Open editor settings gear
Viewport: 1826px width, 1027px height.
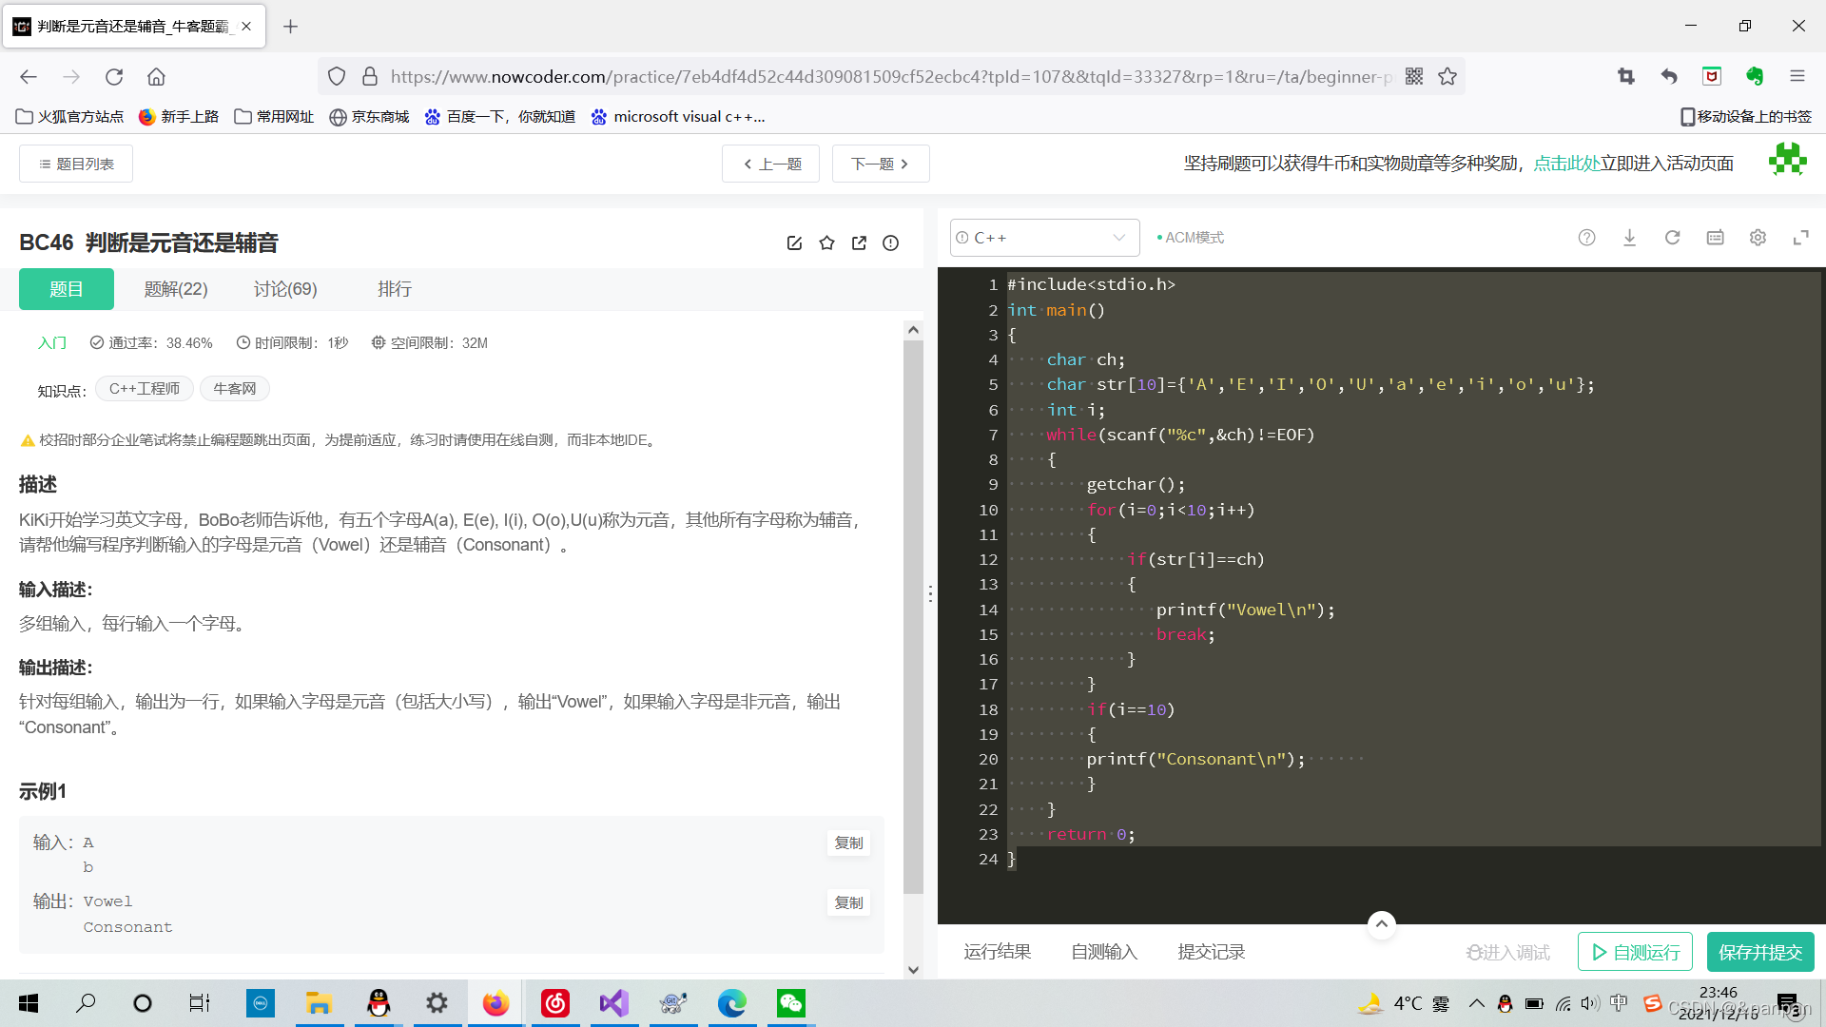pyautogui.click(x=1758, y=238)
